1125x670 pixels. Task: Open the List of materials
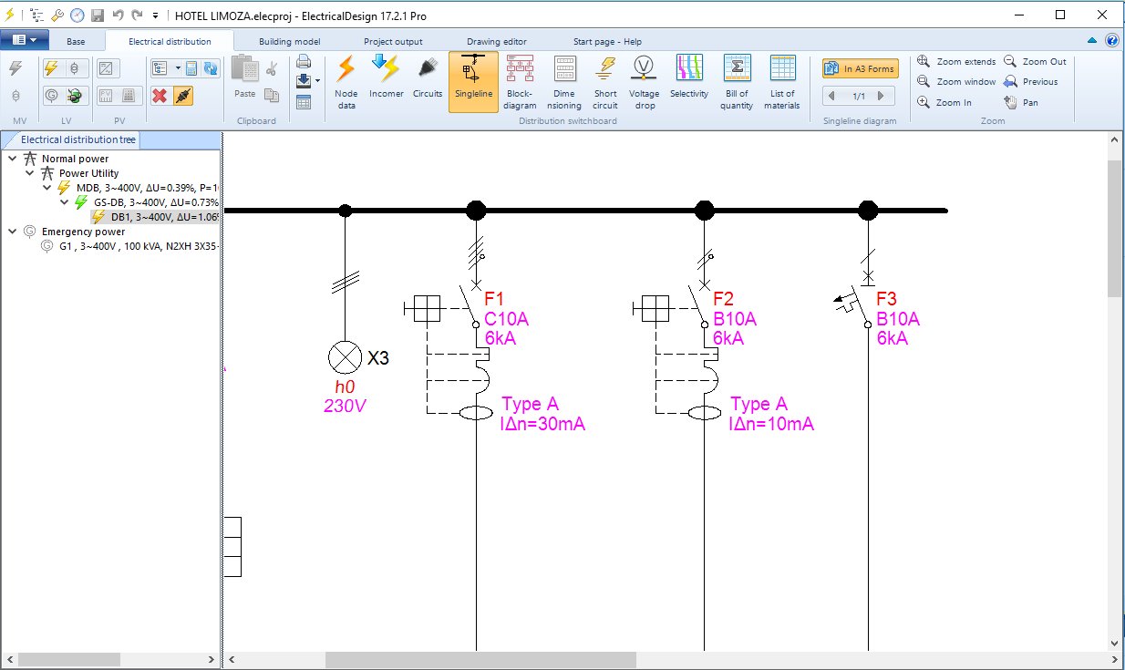tap(782, 80)
